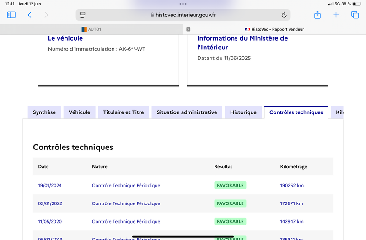Show the tab overview icon
This screenshot has width=366, height=240.
tap(355, 15)
